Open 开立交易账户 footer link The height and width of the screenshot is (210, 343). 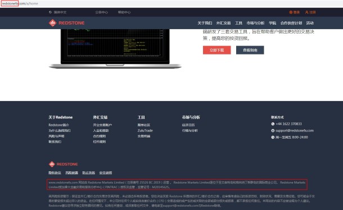pos(102,125)
